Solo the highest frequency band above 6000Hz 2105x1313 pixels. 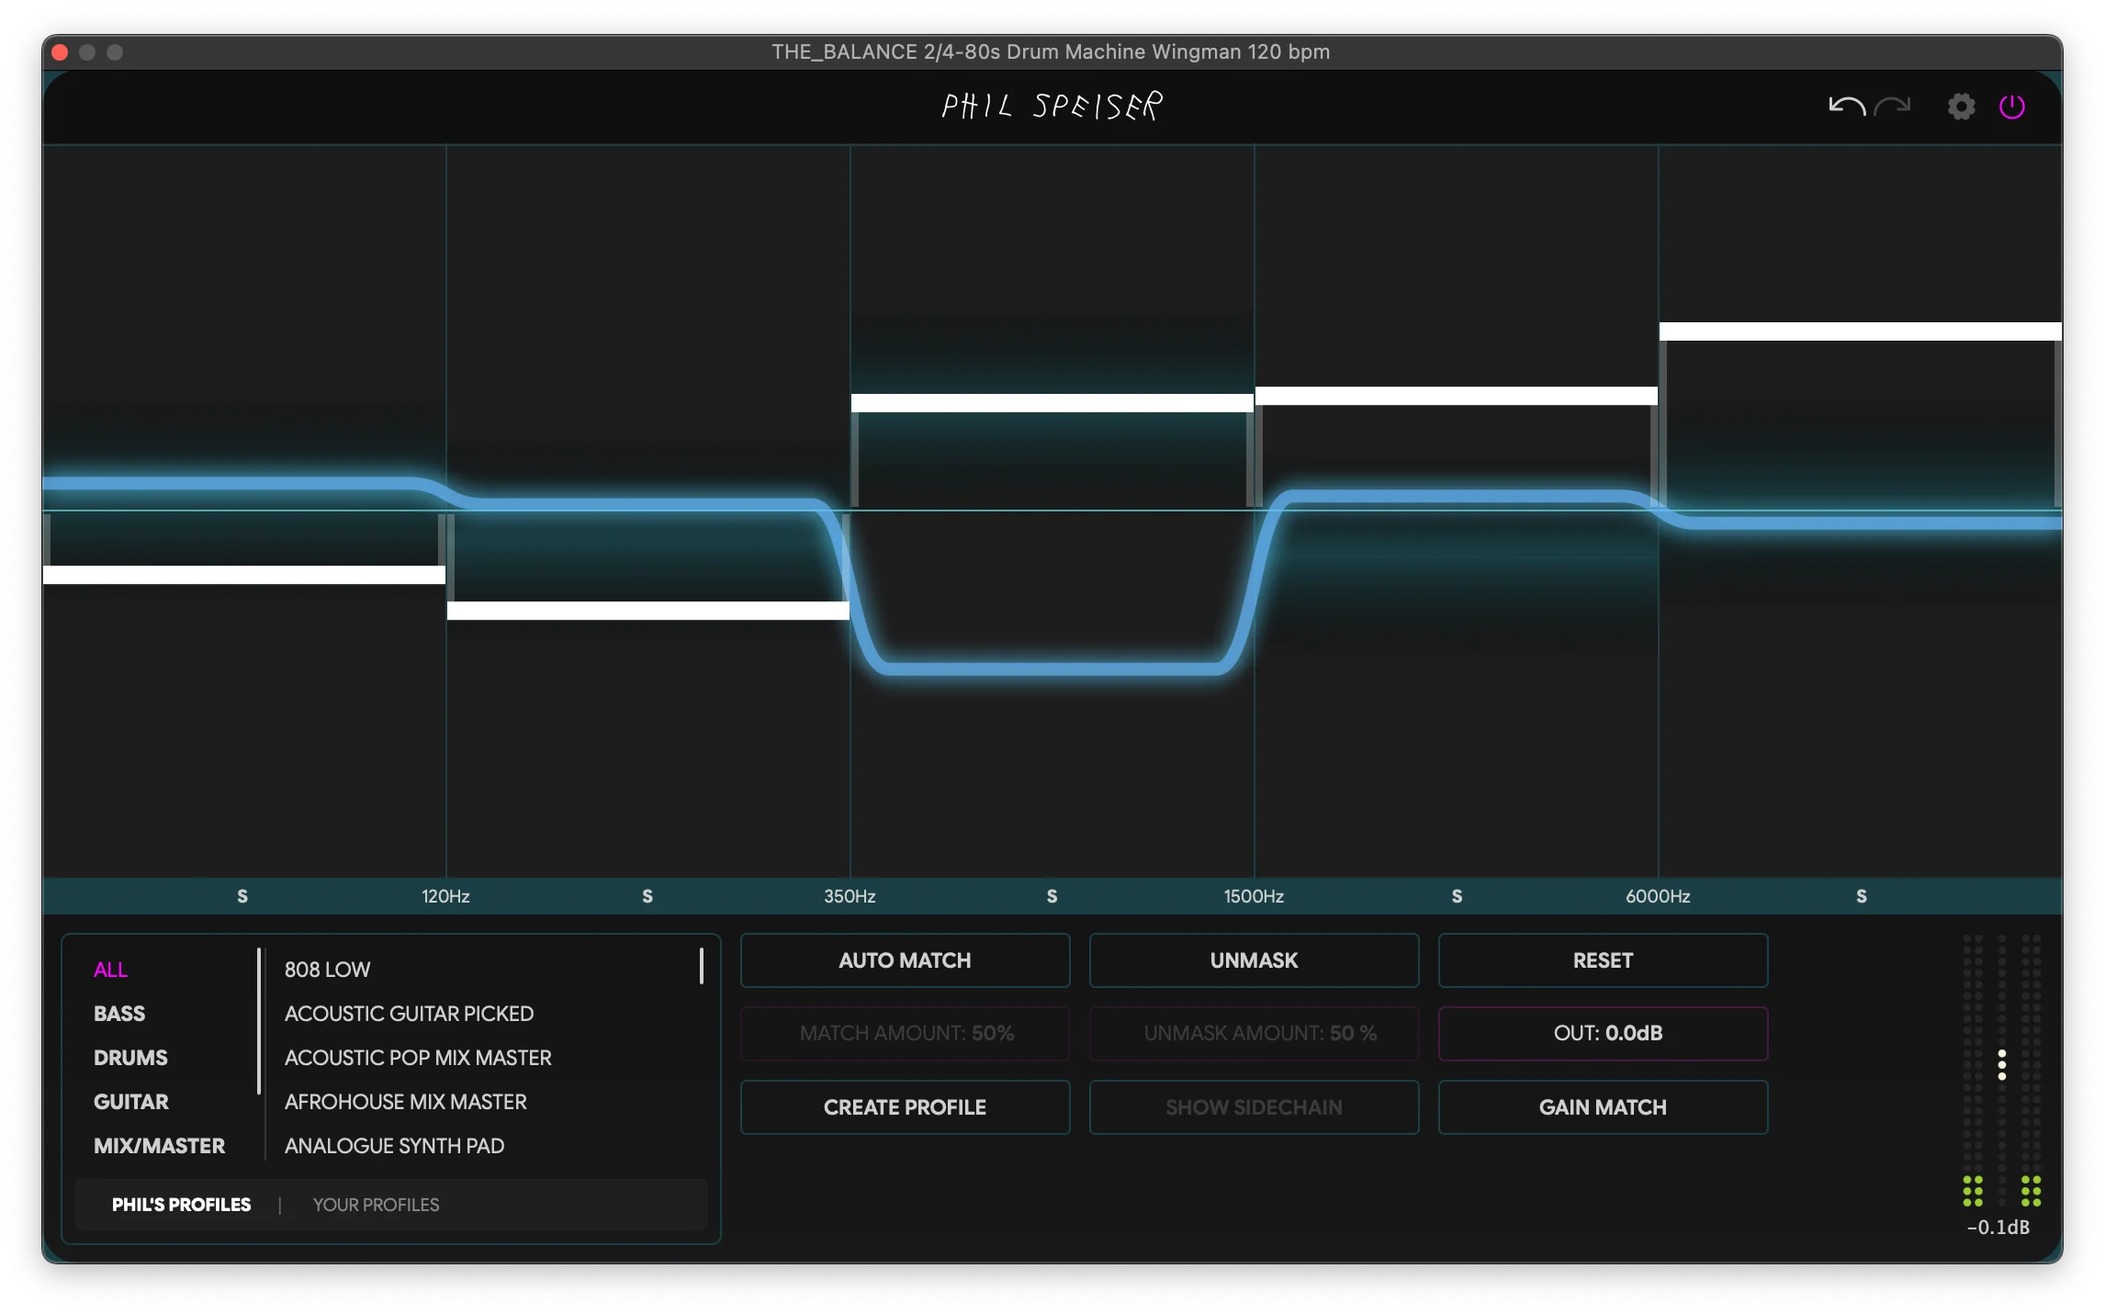click(x=1862, y=896)
